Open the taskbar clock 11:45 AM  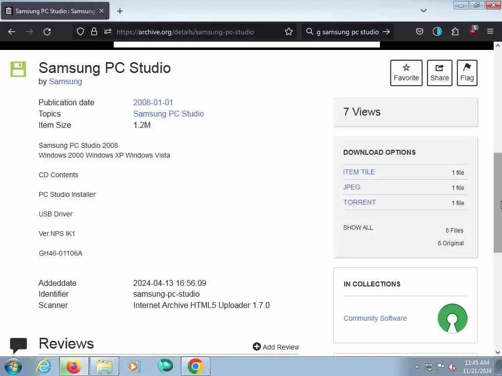click(x=477, y=367)
